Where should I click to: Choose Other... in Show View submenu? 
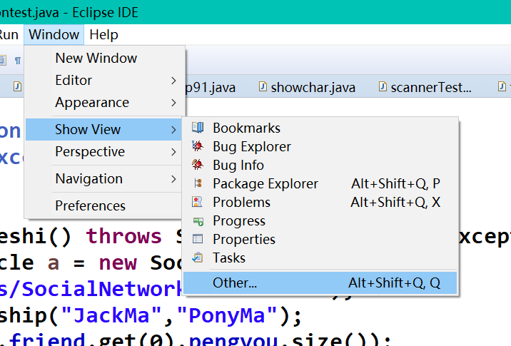click(x=320, y=283)
